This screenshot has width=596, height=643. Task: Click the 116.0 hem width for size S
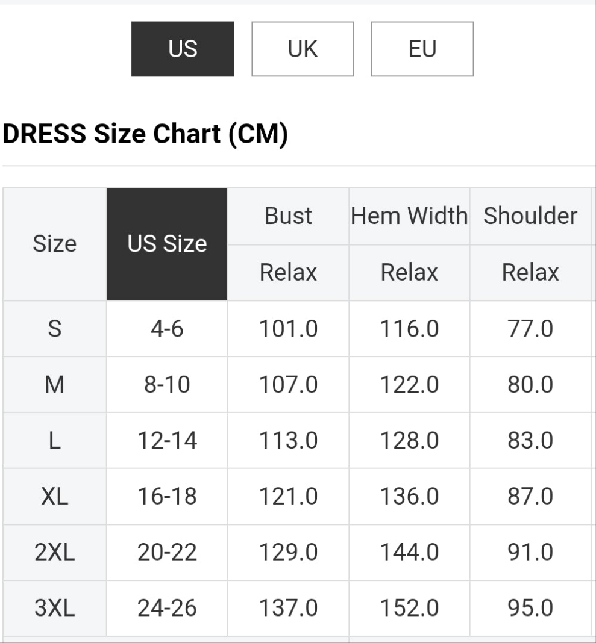pos(409,328)
